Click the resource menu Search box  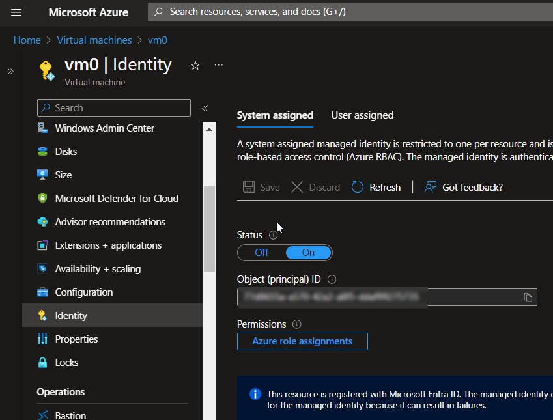(114, 108)
